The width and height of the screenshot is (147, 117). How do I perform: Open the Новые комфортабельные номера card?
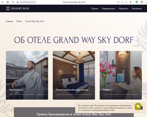(x=74, y=75)
